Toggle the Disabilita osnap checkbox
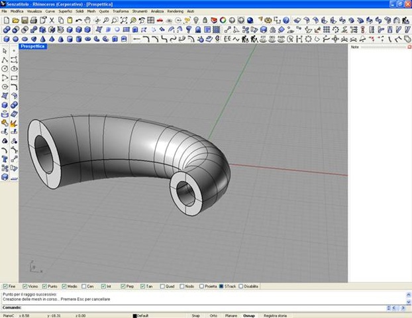The image size is (412, 318). 240,286
